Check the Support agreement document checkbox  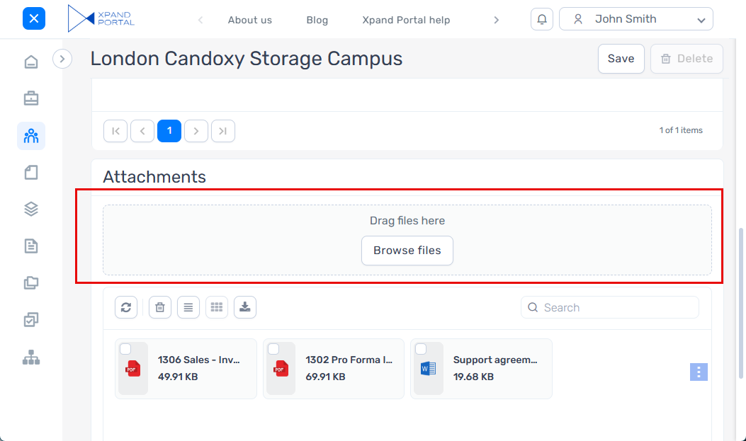(421, 349)
